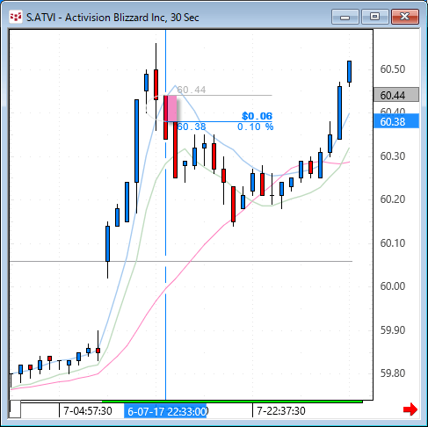Click the 60.10 price scale label

click(x=393, y=242)
